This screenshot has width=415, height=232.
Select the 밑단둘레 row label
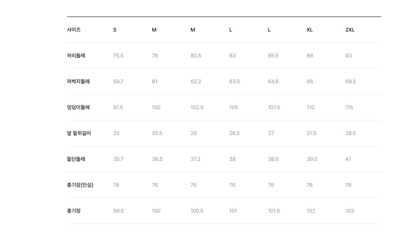click(x=76, y=159)
